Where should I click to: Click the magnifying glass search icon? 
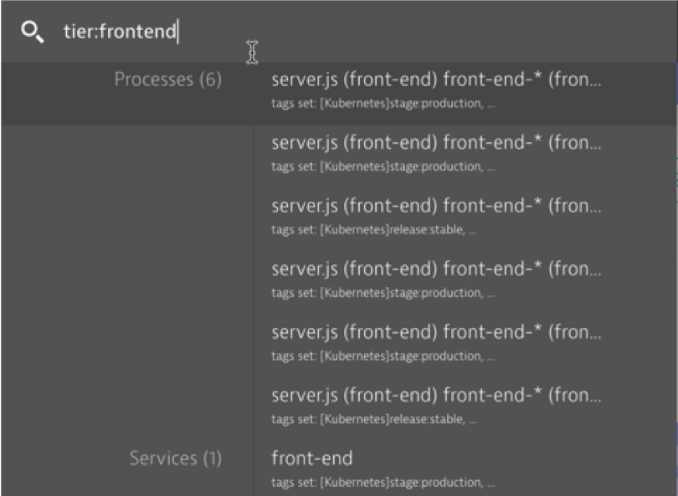click(x=32, y=32)
